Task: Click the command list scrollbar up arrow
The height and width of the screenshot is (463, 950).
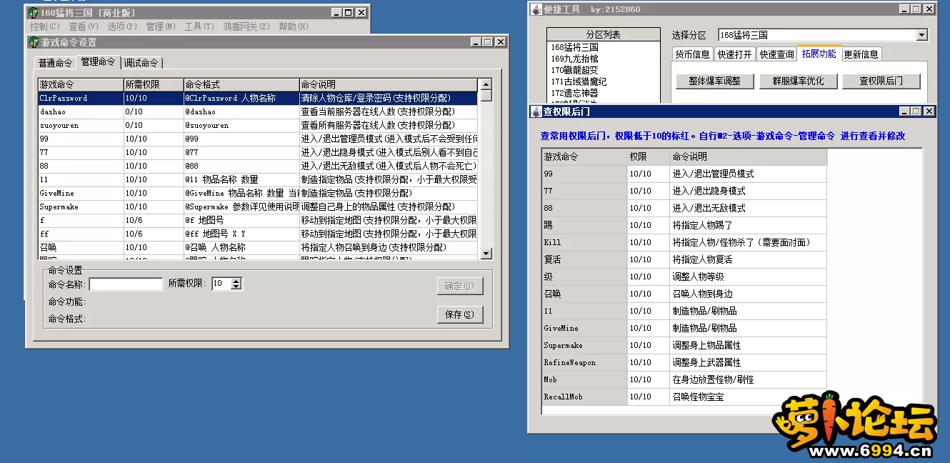Action: tap(486, 84)
